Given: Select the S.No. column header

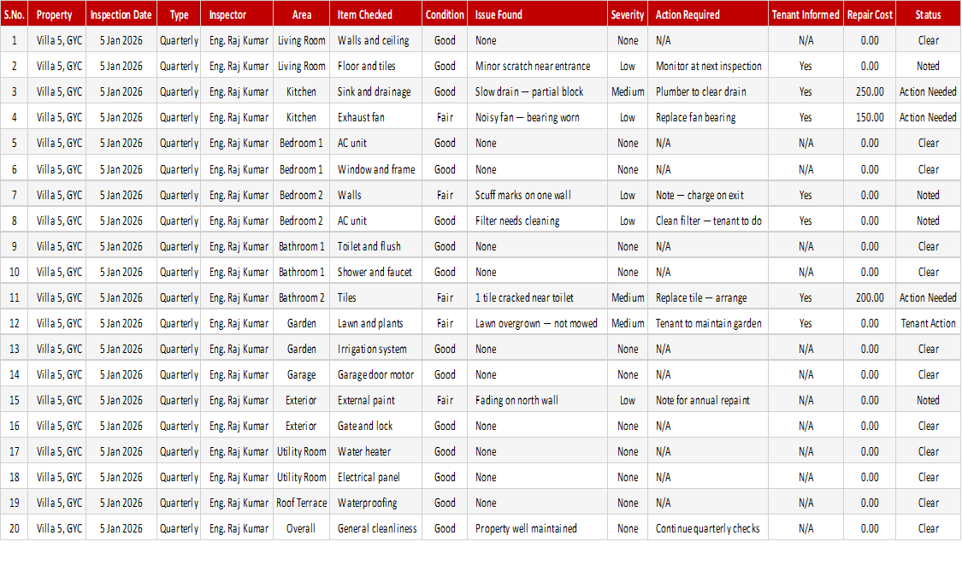Looking at the screenshot, I should (x=15, y=15).
